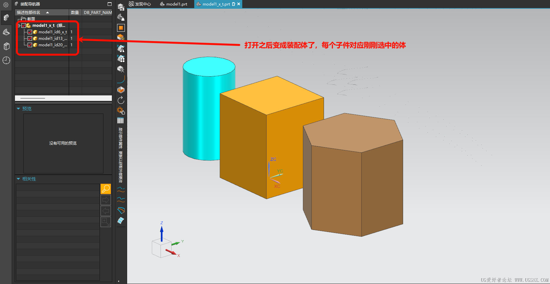This screenshot has height=284, width=550.
Task: Click the 显示部件属性 vertical toolbar label
Action: click(x=121, y=138)
